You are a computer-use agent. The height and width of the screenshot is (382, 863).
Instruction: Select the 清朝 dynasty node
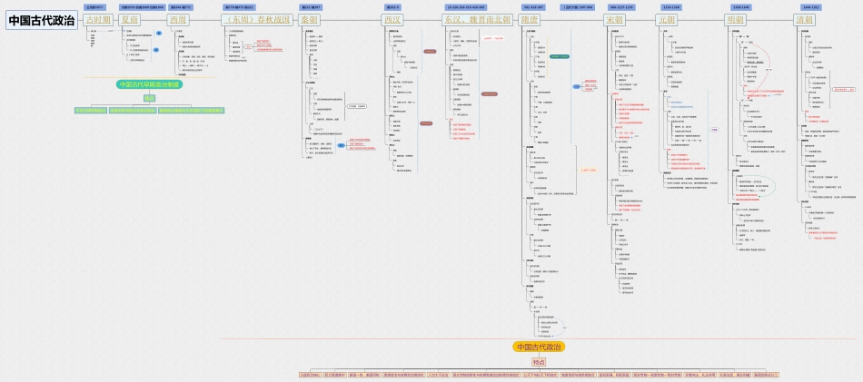(805, 19)
